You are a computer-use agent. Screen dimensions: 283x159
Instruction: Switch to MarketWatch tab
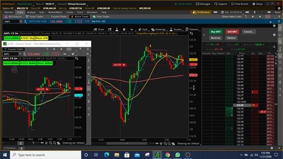click(x=55, y=12)
